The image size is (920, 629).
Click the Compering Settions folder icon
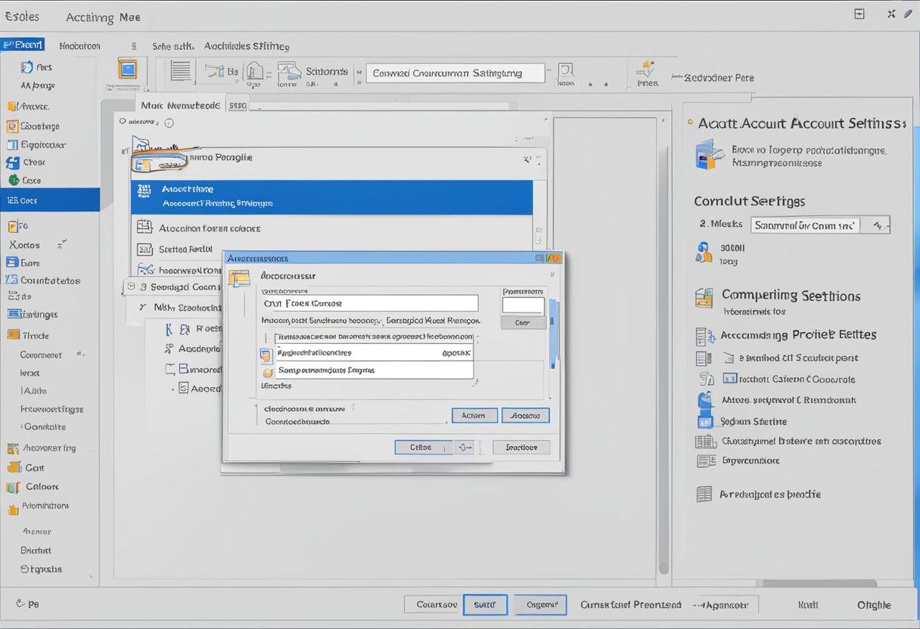(x=704, y=298)
